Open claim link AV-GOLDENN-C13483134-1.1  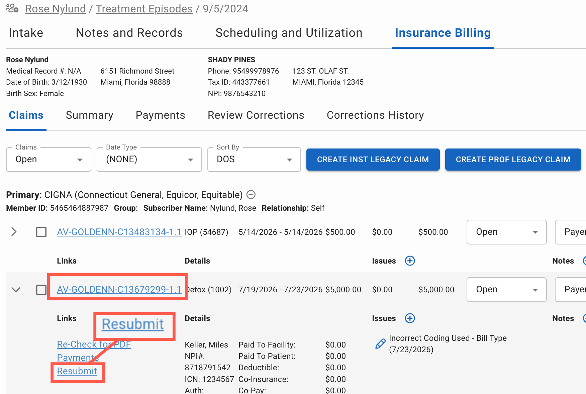pyautogui.click(x=119, y=232)
